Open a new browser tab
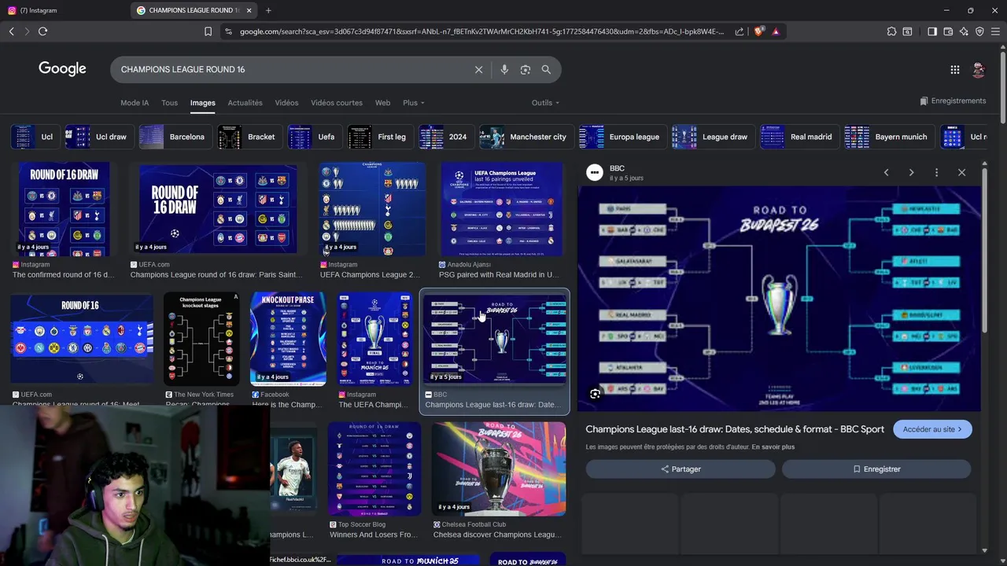 coord(268,10)
